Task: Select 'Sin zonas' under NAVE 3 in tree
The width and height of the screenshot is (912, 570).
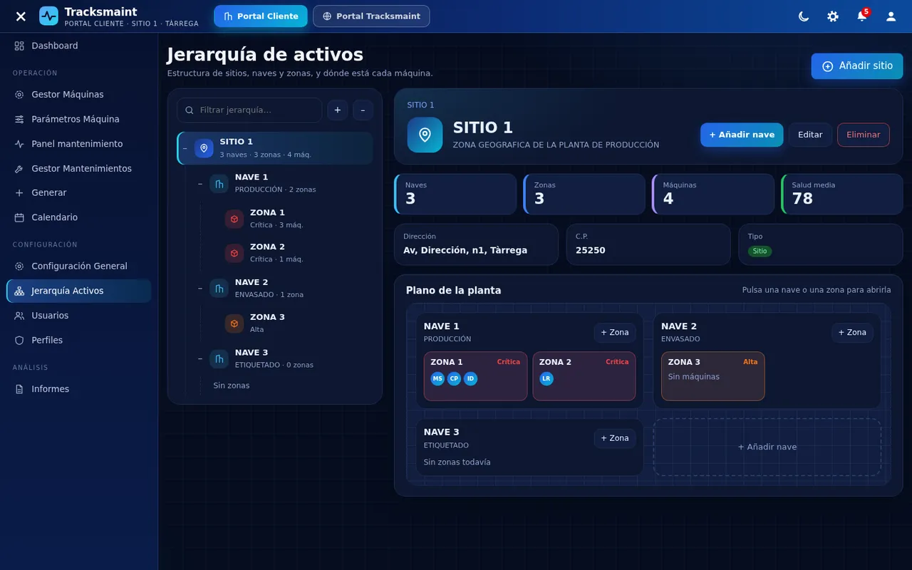Action: click(x=232, y=385)
